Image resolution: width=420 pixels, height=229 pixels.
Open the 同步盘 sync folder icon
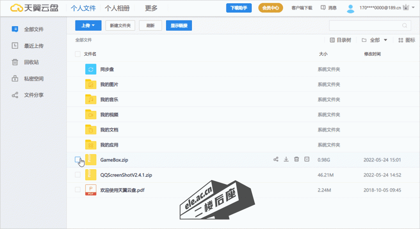click(x=91, y=69)
